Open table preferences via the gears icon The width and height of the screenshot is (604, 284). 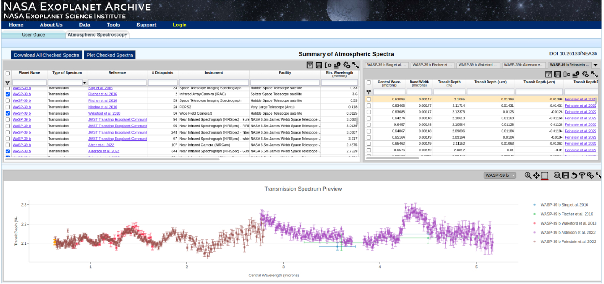click(347, 66)
